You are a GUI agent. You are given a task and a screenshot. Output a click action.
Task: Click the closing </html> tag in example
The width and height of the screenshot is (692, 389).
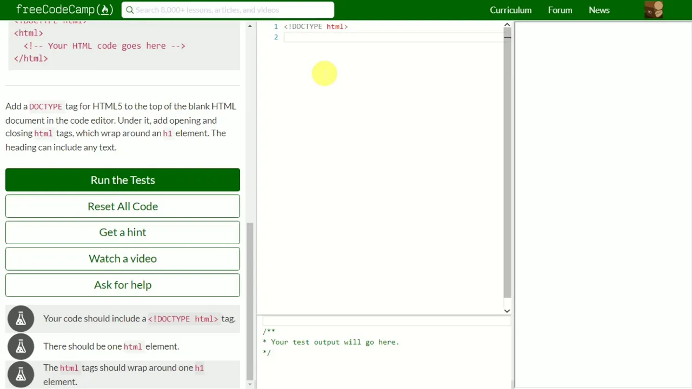31,58
